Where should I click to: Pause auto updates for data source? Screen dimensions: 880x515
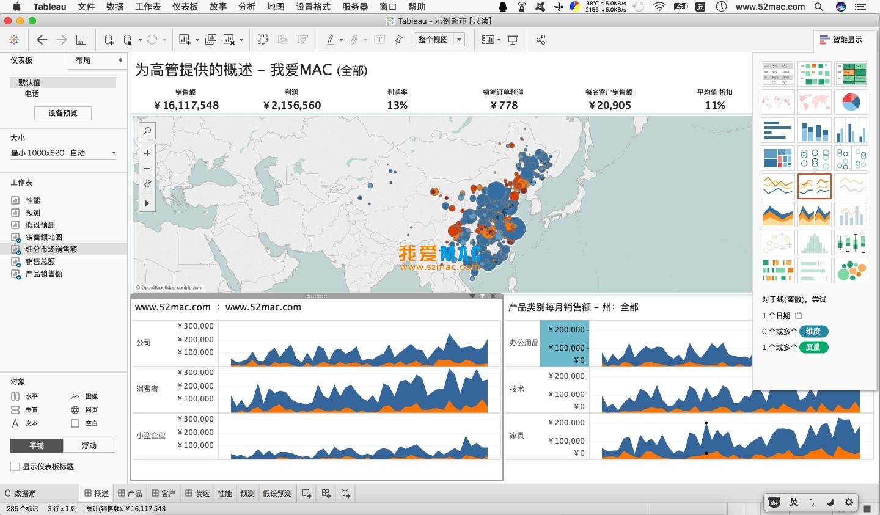pyautogui.click(x=128, y=40)
